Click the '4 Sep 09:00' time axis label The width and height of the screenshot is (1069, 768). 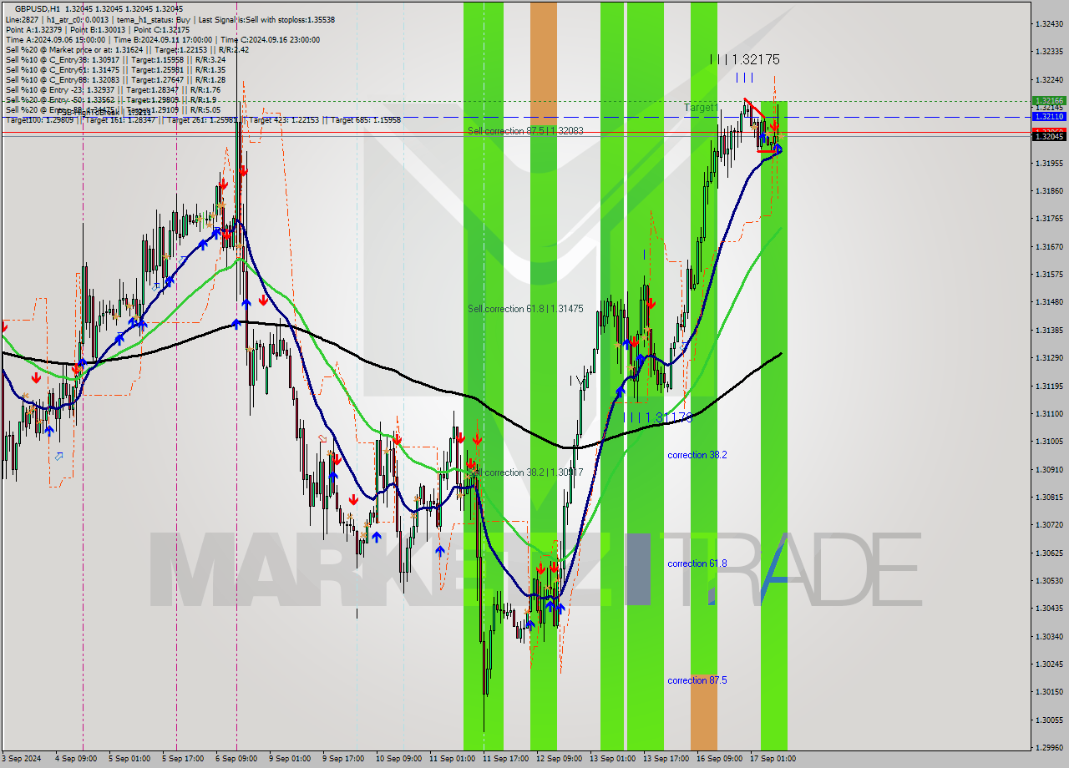coord(75,759)
